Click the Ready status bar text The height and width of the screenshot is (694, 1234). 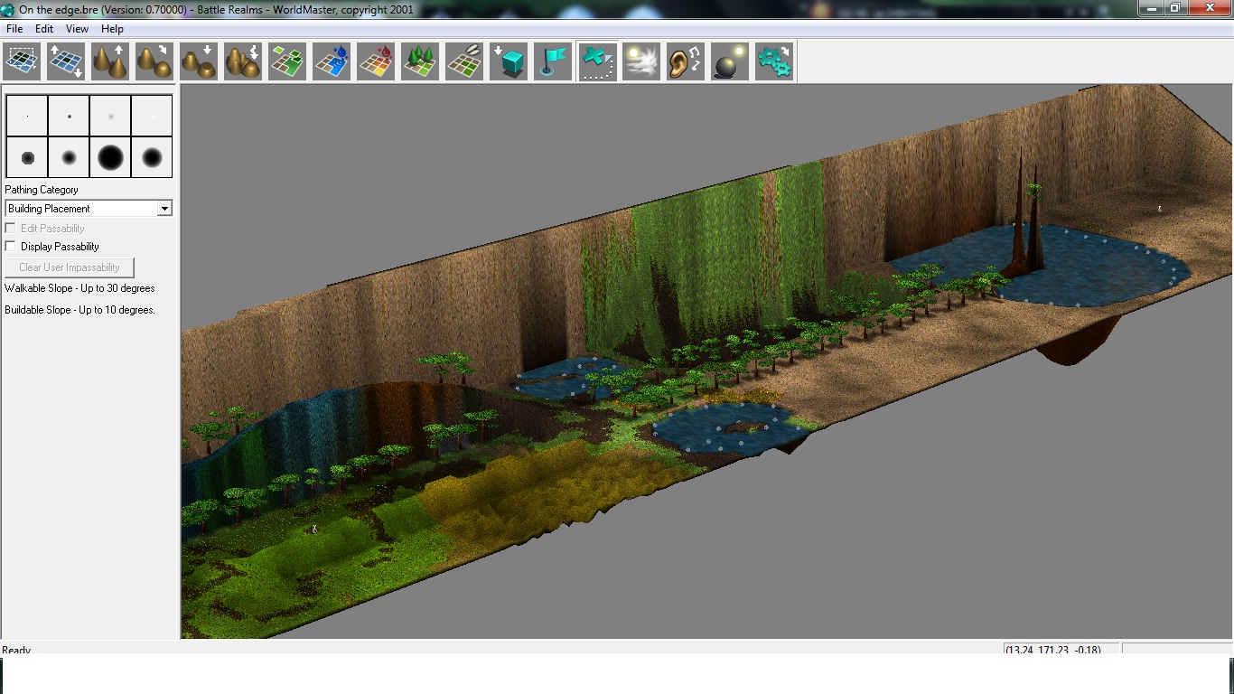click(x=16, y=650)
